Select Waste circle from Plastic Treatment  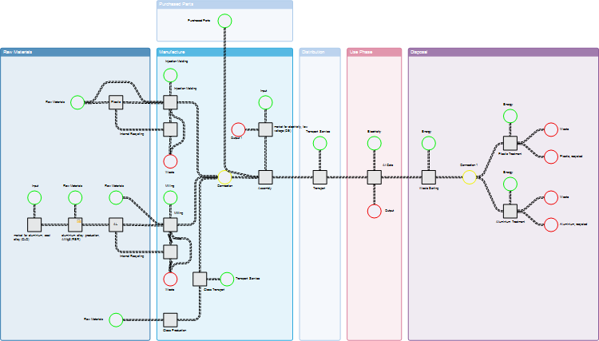coord(551,129)
